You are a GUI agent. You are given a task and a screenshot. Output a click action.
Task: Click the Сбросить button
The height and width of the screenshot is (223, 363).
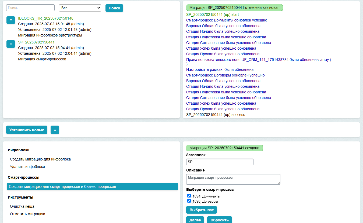click(x=219, y=220)
